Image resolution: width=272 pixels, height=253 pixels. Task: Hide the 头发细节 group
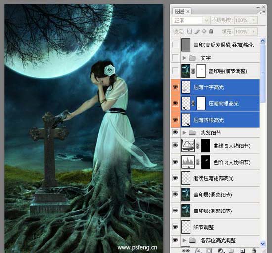click(x=175, y=133)
